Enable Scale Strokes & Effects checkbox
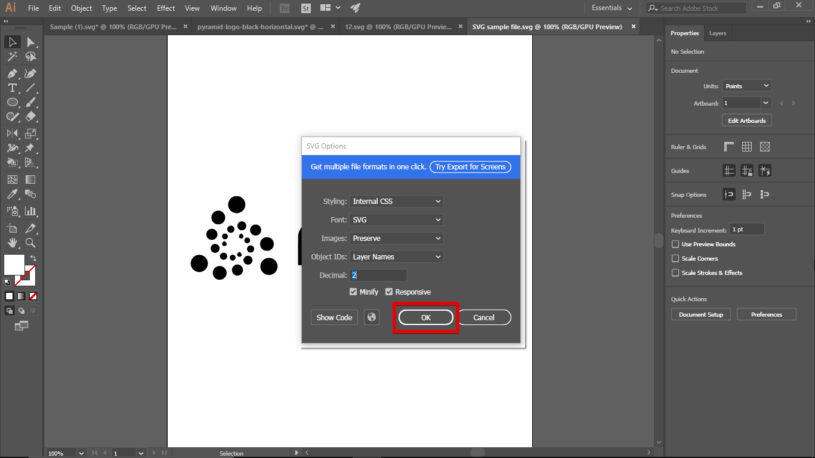The image size is (815, 458). click(x=675, y=273)
